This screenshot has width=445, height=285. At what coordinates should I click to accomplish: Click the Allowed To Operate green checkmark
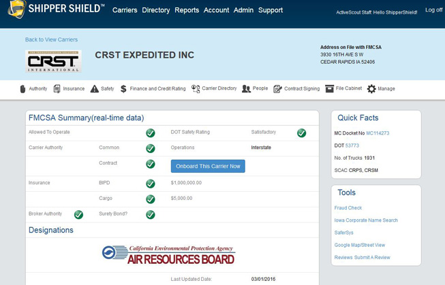coord(151,133)
